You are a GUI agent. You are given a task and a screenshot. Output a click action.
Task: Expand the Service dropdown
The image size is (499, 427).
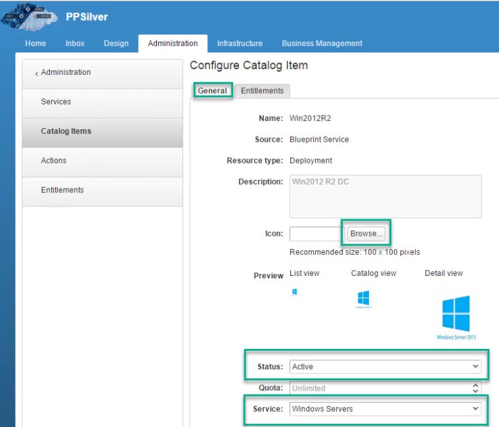(385, 409)
